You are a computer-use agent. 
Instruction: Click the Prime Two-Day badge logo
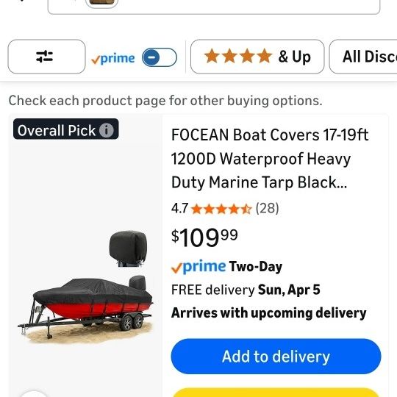pyautogui.click(x=198, y=267)
